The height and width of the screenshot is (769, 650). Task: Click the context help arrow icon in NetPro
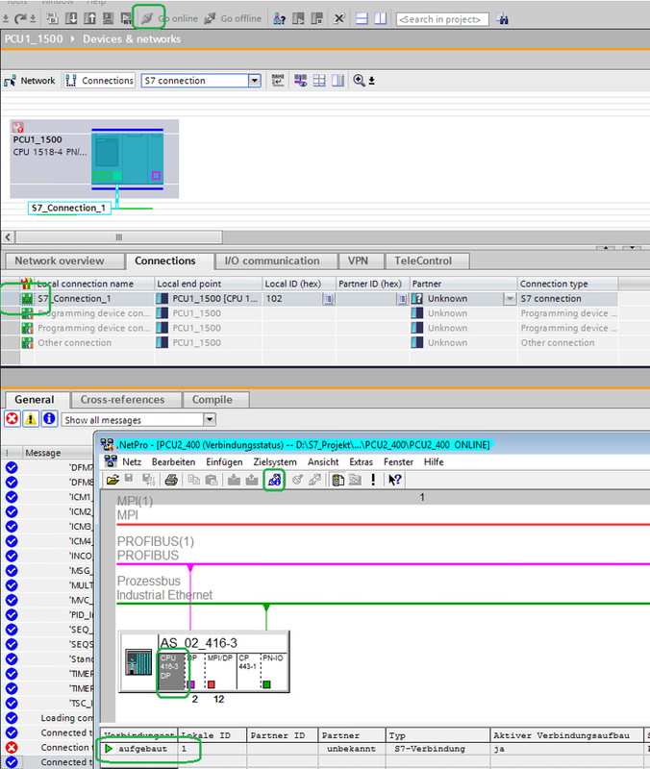[395, 479]
